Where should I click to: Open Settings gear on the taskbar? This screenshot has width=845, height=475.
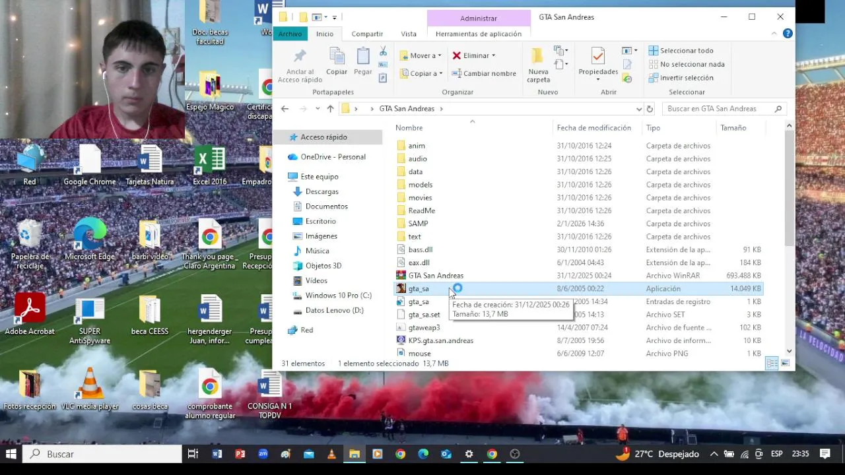[x=469, y=454]
